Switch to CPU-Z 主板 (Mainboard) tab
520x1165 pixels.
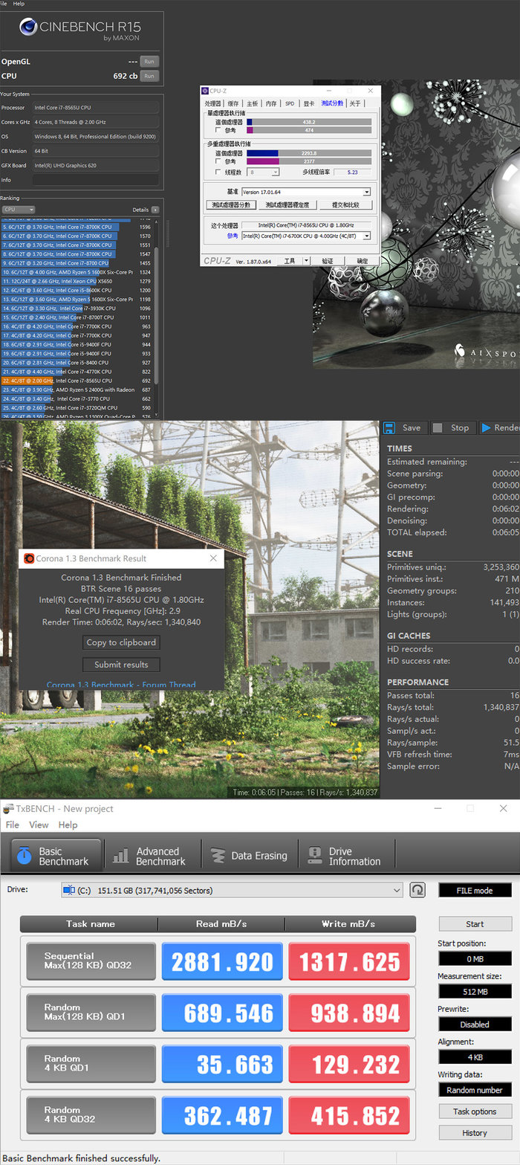tap(253, 103)
